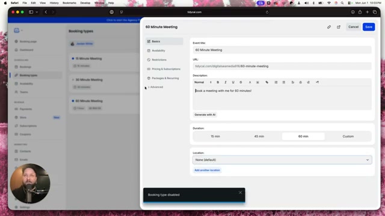The image size is (385, 216).
Task: Click Add another location link
Action: pos(207,170)
